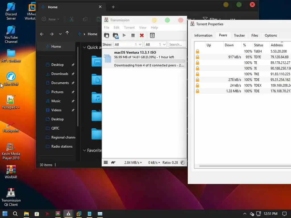
Task: Open Explorer Filter dropdown
Action: coord(212,19)
